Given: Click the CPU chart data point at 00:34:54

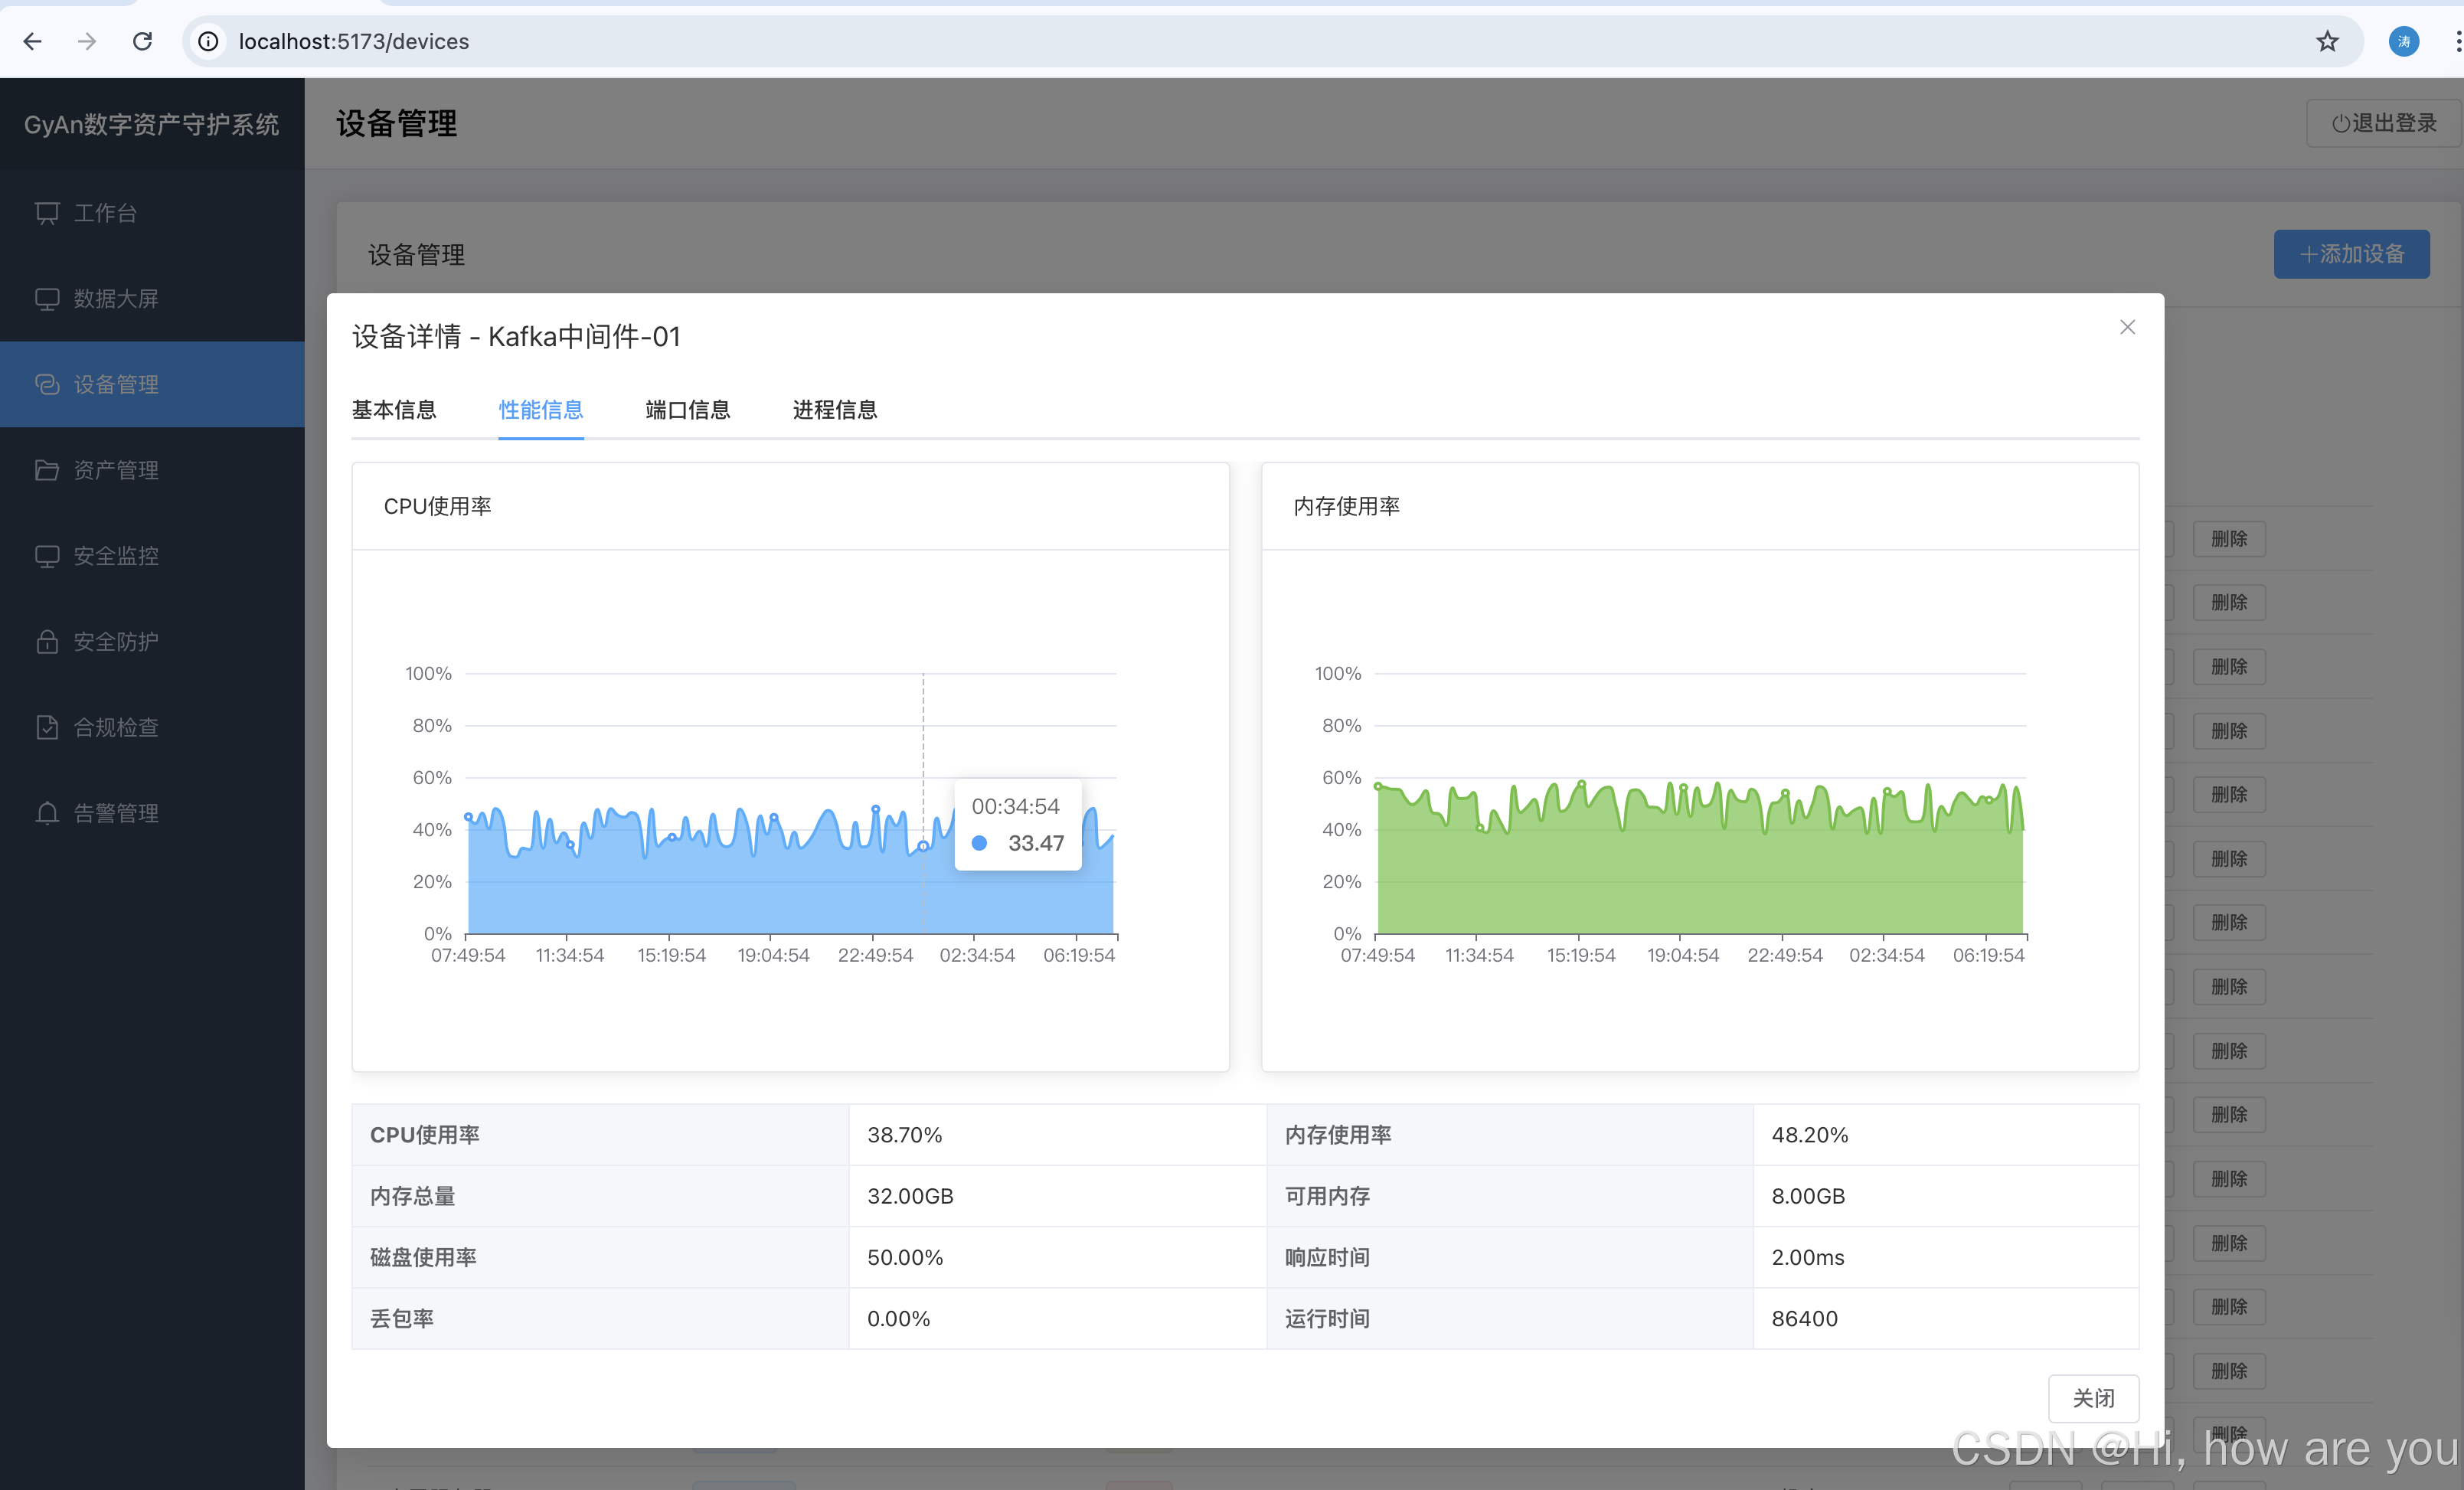Looking at the screenshot, I should pyautogui.click(x=923, y=846).
